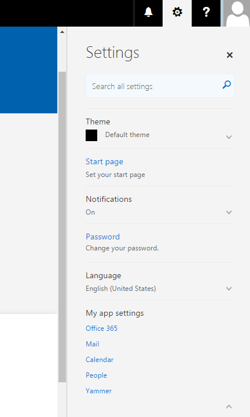This screenshot has height=417, width=250.
Task: Open the user profile avatar
Action: click(237, 13)
